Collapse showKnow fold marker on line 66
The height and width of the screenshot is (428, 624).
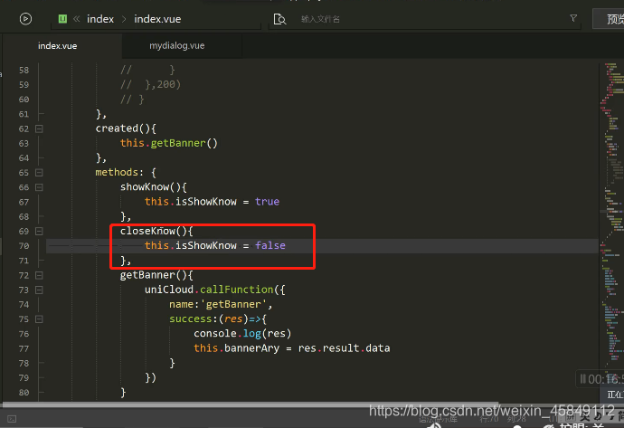[39, 187]
